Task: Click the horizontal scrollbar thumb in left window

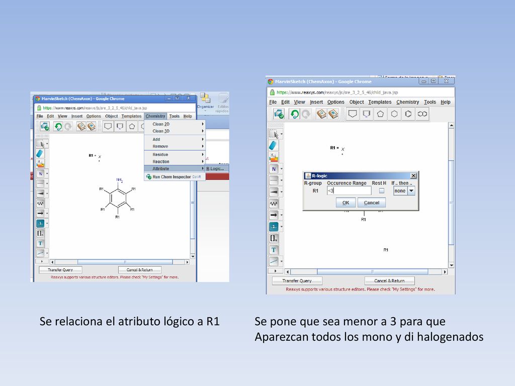Action: pos(125,262)
